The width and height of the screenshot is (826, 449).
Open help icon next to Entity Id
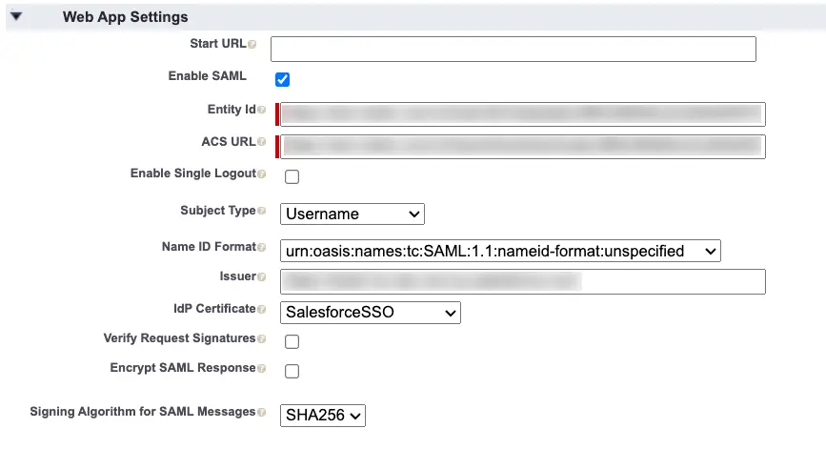[261, 110]
